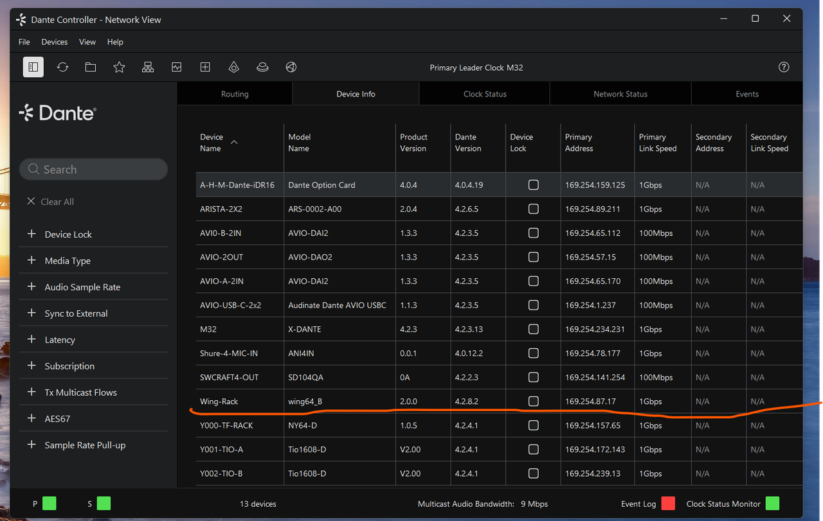Select the M32 device name cell
823x521 pixels.
tap(240, 329)
